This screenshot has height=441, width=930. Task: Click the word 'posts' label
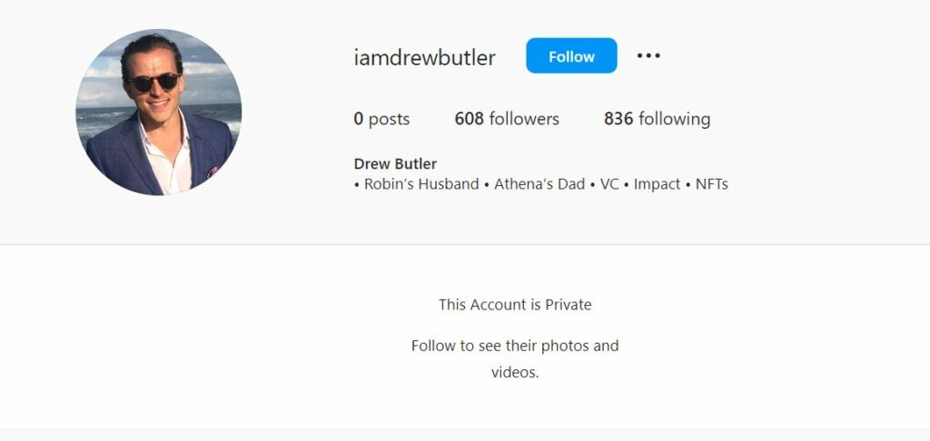point(389,120)
